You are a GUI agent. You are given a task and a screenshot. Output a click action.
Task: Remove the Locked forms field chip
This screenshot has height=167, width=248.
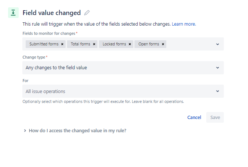click(130, 44)
